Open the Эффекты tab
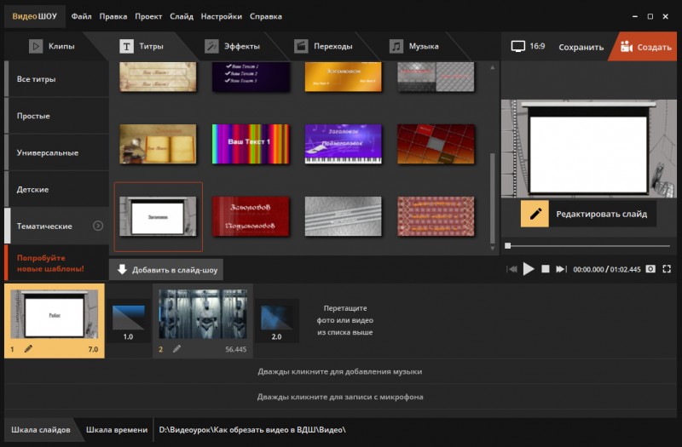The image size is (682, 447). (x=233, y=47)
